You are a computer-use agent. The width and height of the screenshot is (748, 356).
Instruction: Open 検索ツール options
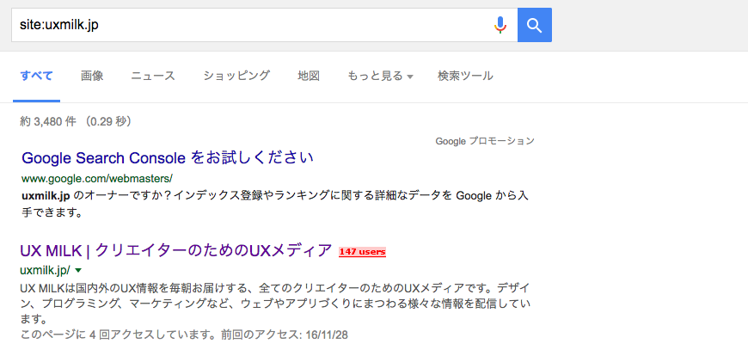click(466, 76)
